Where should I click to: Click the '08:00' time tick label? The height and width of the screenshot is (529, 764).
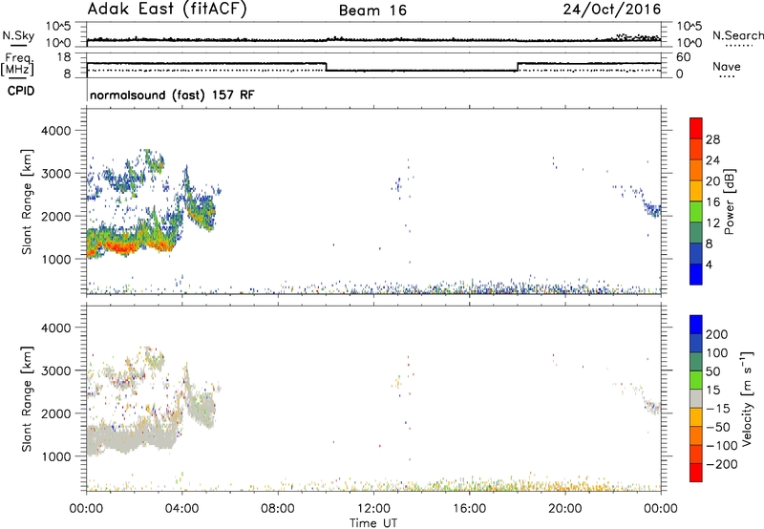(x=278, y=509)
